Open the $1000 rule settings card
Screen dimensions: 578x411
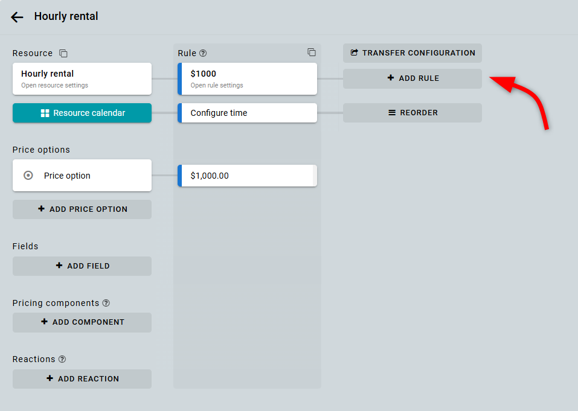tap(248, 78)
